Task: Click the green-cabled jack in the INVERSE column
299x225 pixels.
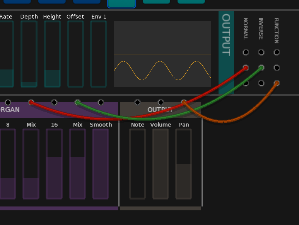Action: 261,68
